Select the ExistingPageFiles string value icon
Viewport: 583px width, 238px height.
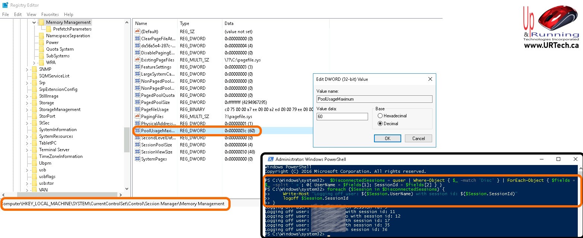click(137, 60)
